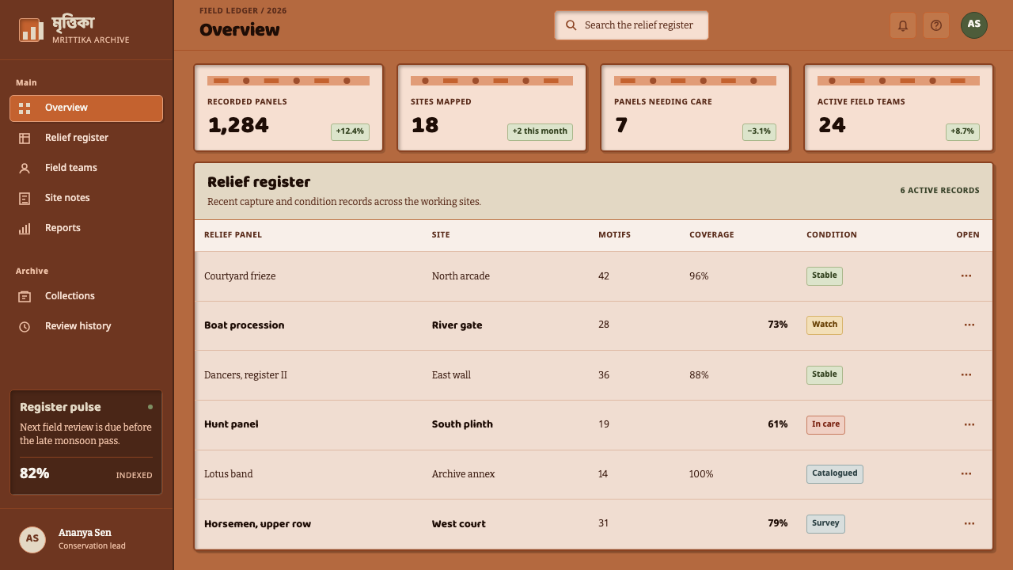Click the Condition column header

coord(832,235)
